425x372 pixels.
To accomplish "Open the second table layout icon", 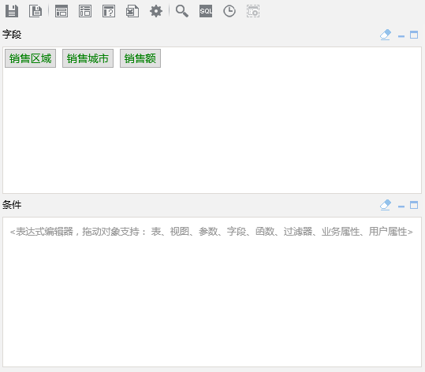I will 85,11.
